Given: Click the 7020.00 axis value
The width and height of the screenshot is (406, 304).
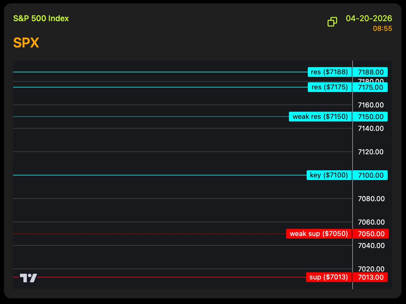Looking at the screenshot, I should tap(371, 269).
